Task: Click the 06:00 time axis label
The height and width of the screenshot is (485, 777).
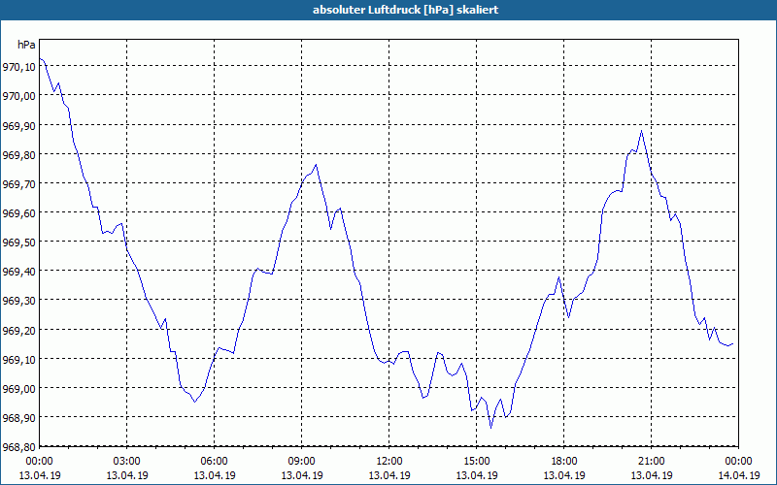Action: (214, 462)
